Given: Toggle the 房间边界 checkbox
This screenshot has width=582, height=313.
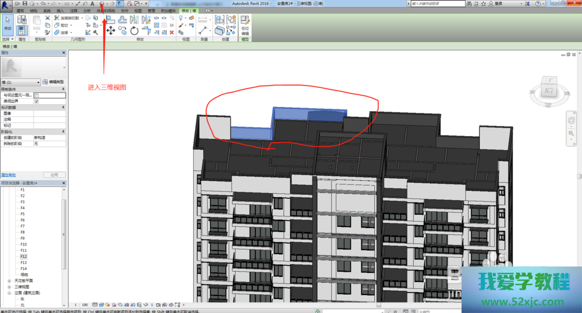Looking at the screenshot, I should point(37,101).
